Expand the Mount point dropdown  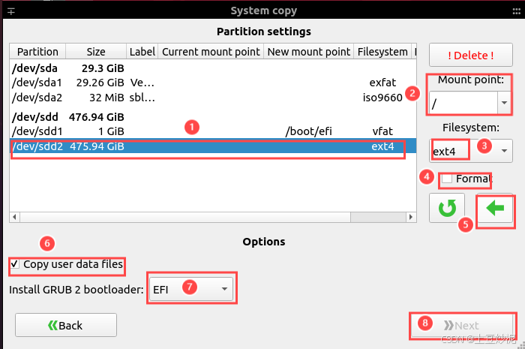(x=504, y=103)
